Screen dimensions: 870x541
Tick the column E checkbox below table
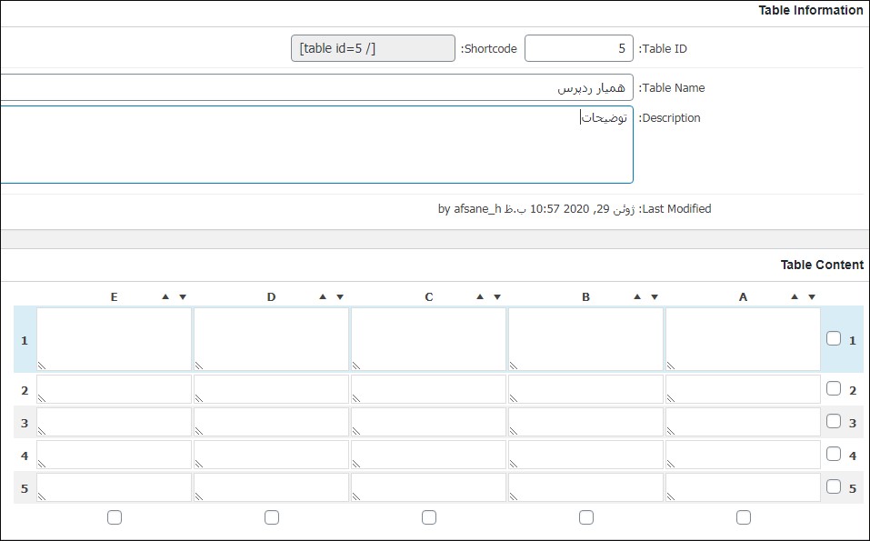(x=115, y=517)
